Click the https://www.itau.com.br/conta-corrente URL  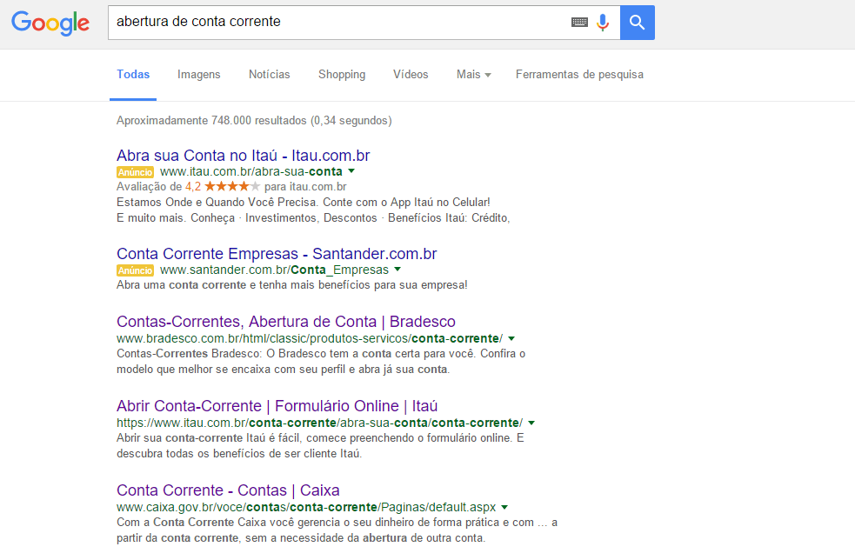pyautogui.click(x=319, y=423)
